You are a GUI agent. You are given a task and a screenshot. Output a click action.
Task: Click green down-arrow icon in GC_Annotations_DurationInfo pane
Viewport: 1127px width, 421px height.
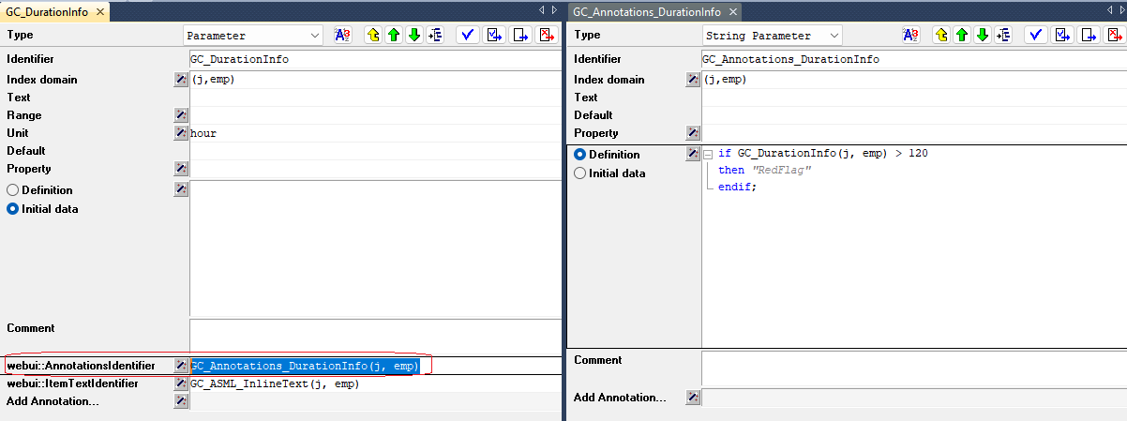(982, 36)
